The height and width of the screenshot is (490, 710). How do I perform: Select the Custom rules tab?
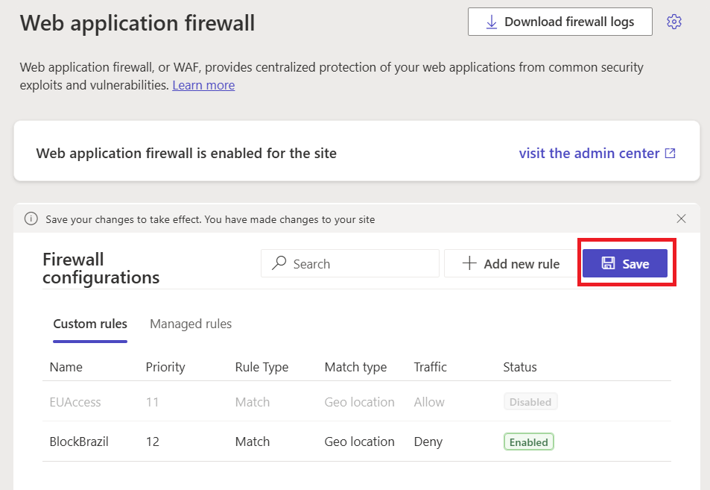pos(90,324)
